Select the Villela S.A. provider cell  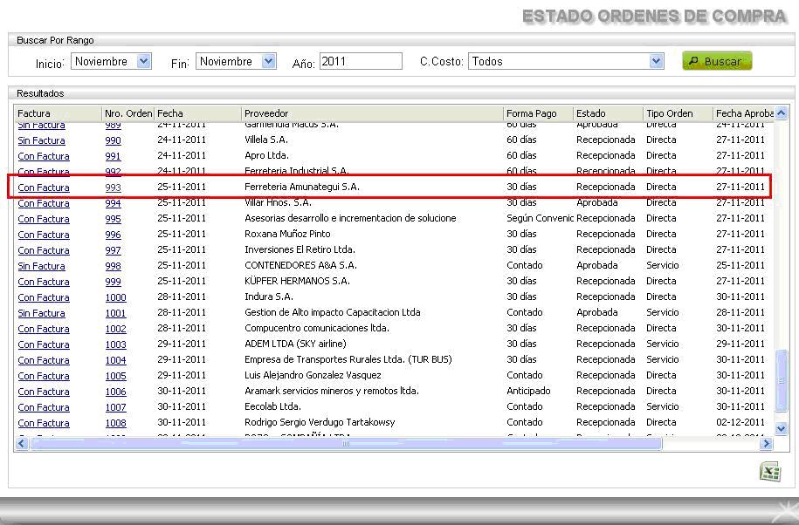(266, 140)
